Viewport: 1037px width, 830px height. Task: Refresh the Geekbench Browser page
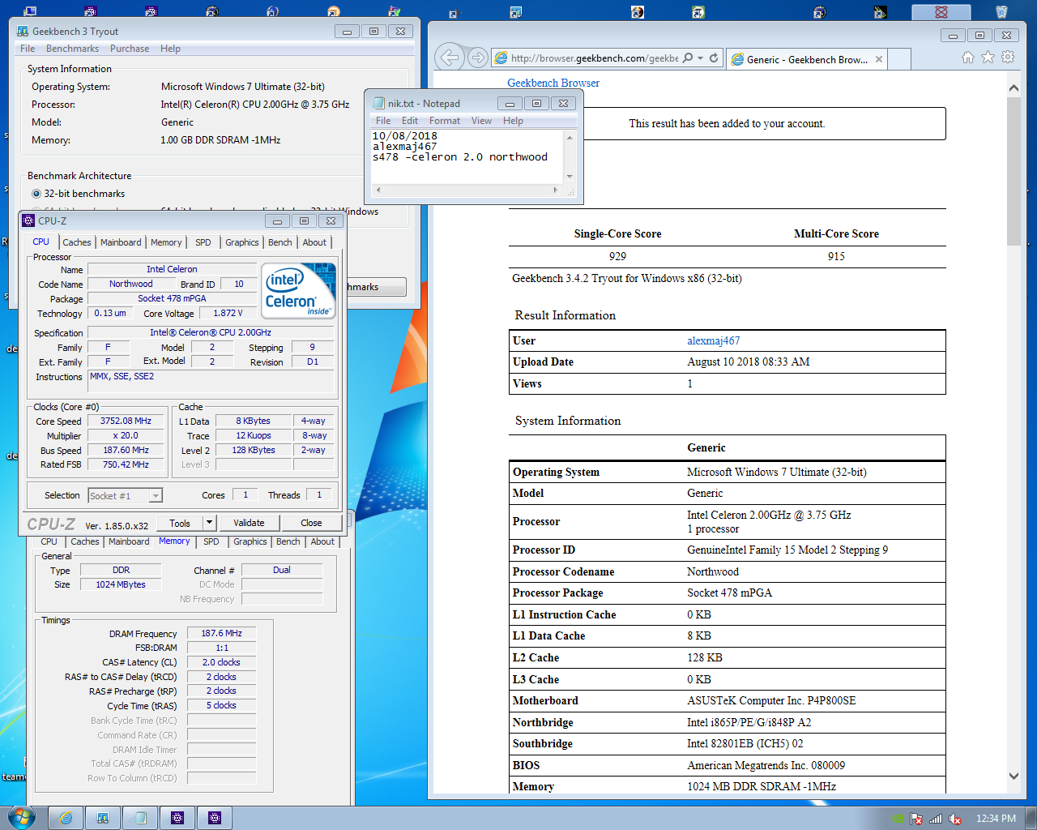click(714, 58)
